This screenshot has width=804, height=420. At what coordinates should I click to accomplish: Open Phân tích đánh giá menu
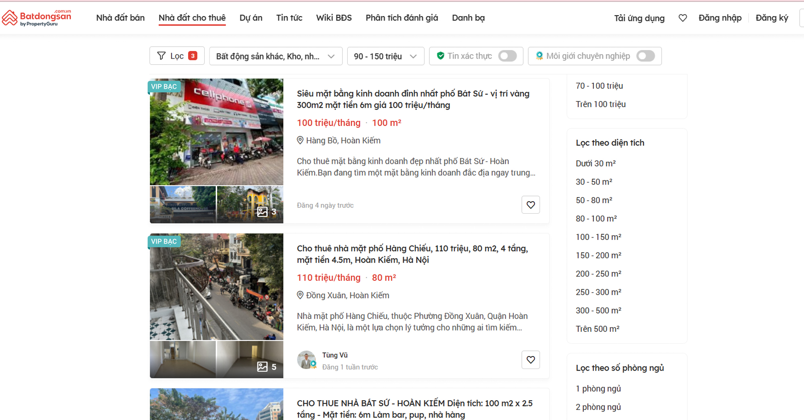(402, 18)
